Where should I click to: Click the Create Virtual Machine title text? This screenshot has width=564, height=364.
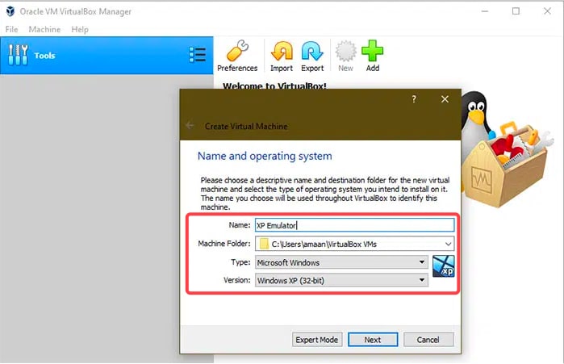pyautogui.click(x=246, y=126)
